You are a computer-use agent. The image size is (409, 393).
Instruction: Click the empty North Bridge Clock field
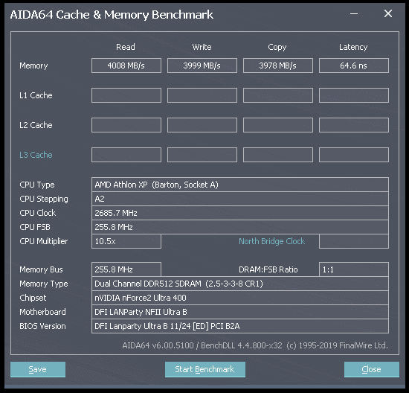(354, 241)
